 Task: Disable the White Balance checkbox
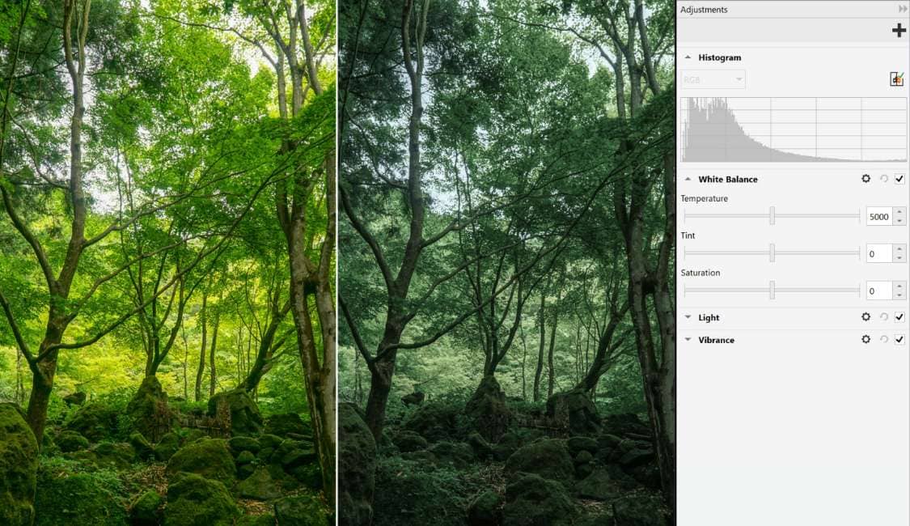coord(899,179)
